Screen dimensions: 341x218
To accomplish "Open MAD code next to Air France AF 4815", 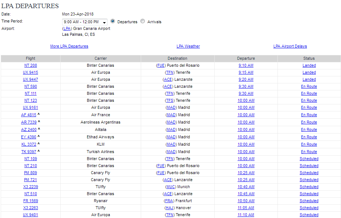I will [171, 115].
